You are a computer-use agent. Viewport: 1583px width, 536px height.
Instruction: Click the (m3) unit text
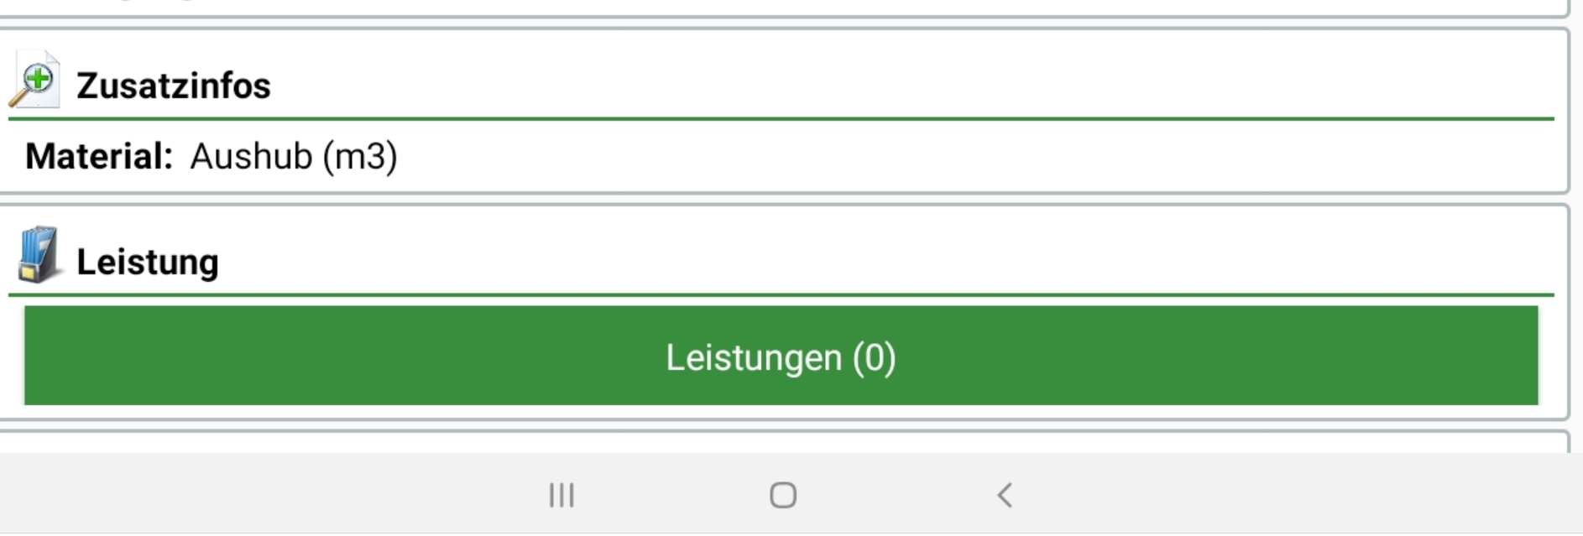(x=360, y=157)
